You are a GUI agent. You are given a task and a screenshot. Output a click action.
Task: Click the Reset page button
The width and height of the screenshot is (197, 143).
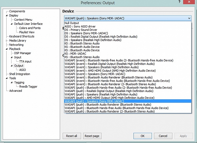click(x=92, y=136)
